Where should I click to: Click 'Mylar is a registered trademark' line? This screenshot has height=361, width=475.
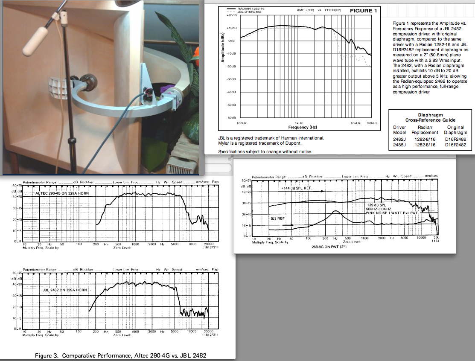260,143
